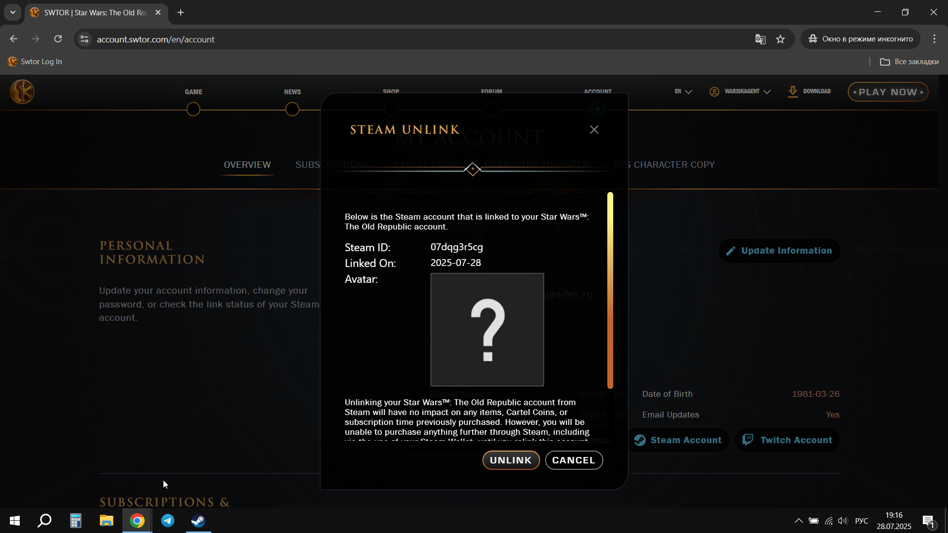Click the address bar URL field
Viewport: 948px width, 533px height.
[420, 39]
